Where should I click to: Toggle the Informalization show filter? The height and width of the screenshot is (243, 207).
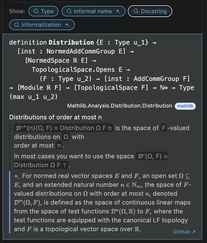[42, 25]
